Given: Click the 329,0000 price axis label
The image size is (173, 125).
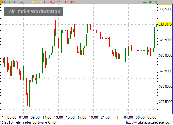Looking at the screenshot, I should coord(165,55).
